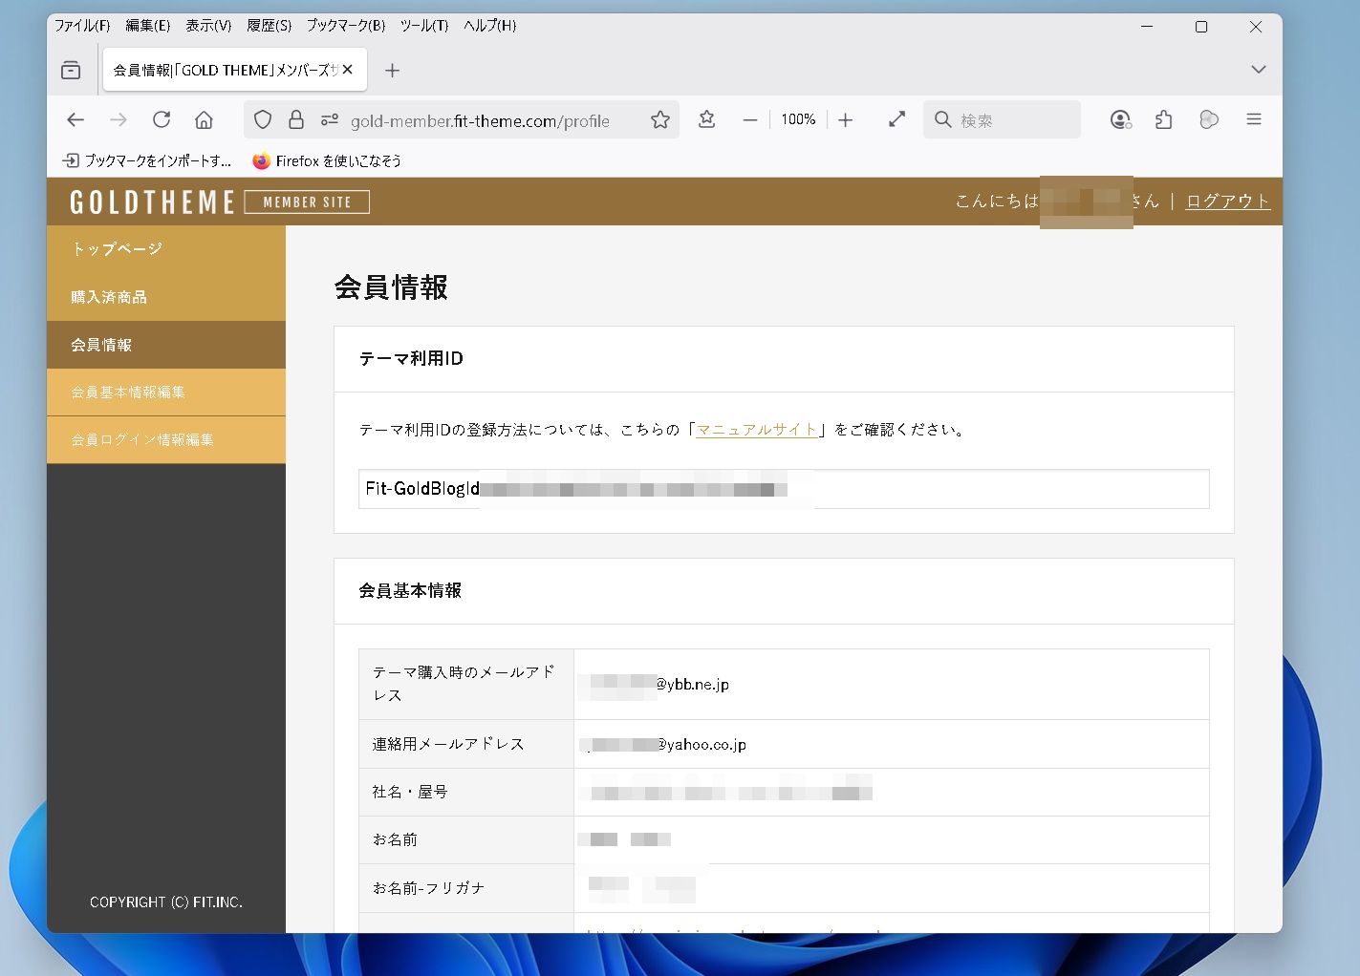This screenshot has height=976, width=1360.
Task: Click ブックマークをインポート bookmark toolbar item
Action: [146, 160]
